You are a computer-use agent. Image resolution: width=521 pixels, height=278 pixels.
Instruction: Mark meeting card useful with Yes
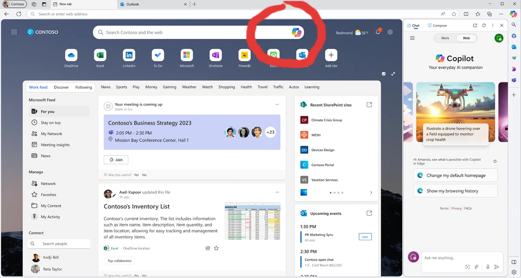(x=136, y=175)
